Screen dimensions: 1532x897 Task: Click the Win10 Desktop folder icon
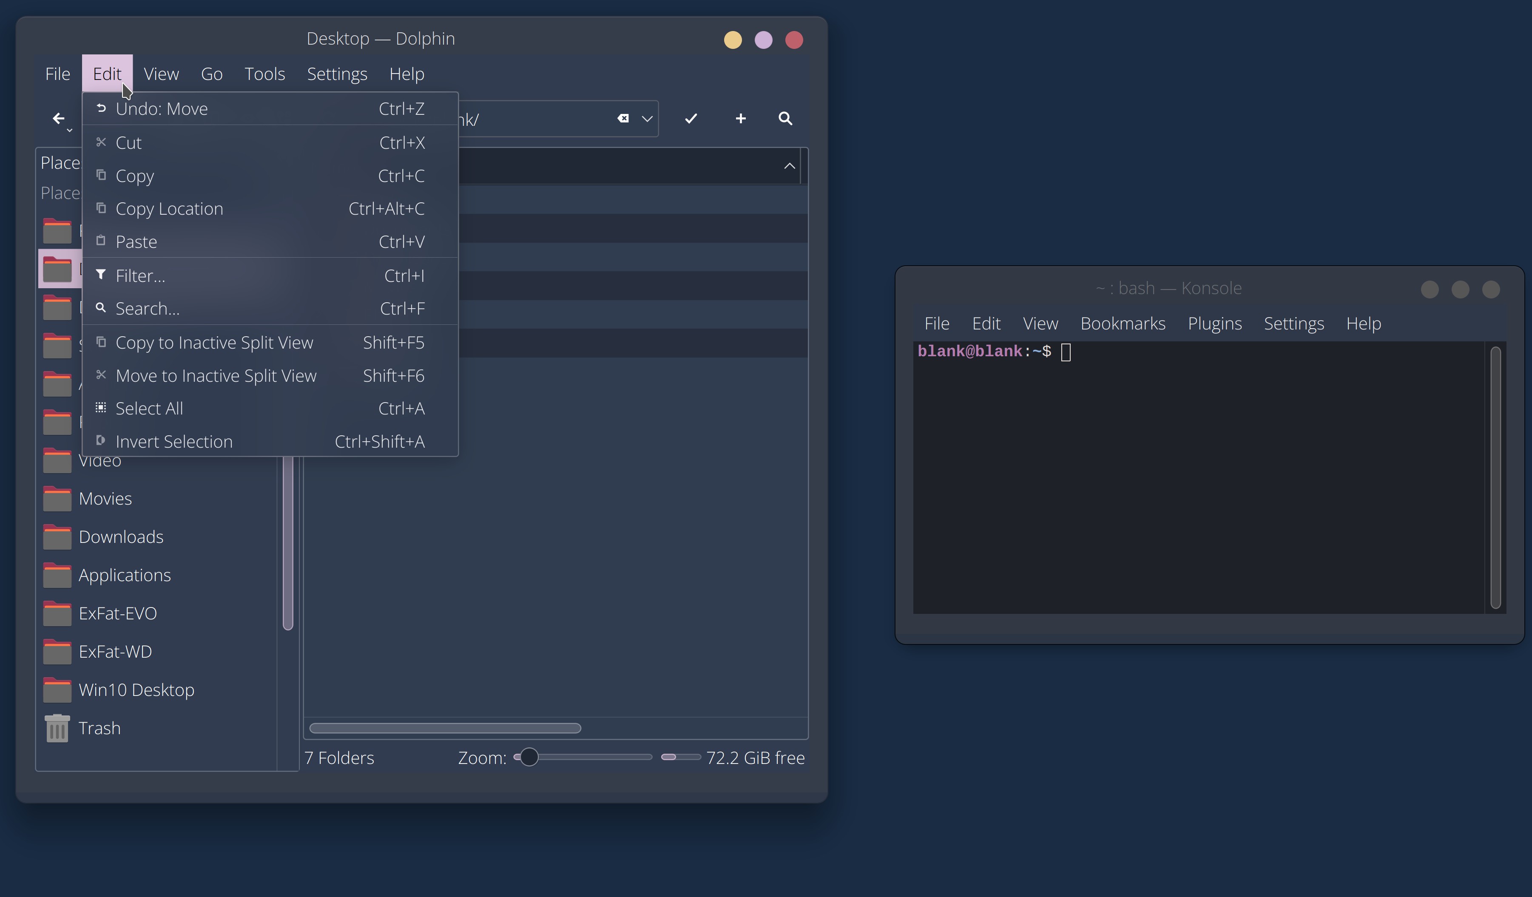(57, 690)
